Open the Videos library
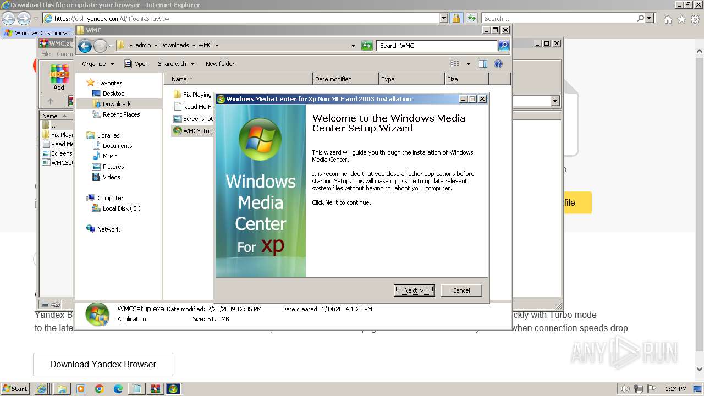The height and width of the screenshot is (396, 704). tap(111, 177)
